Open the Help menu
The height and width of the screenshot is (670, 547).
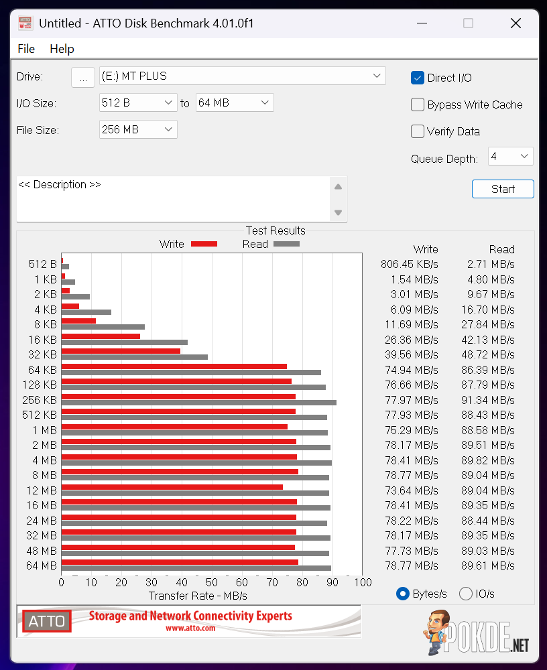[62, 49]
